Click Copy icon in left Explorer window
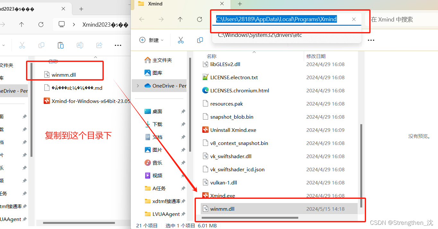The image size is (438, 229). (x=41, y=45)
